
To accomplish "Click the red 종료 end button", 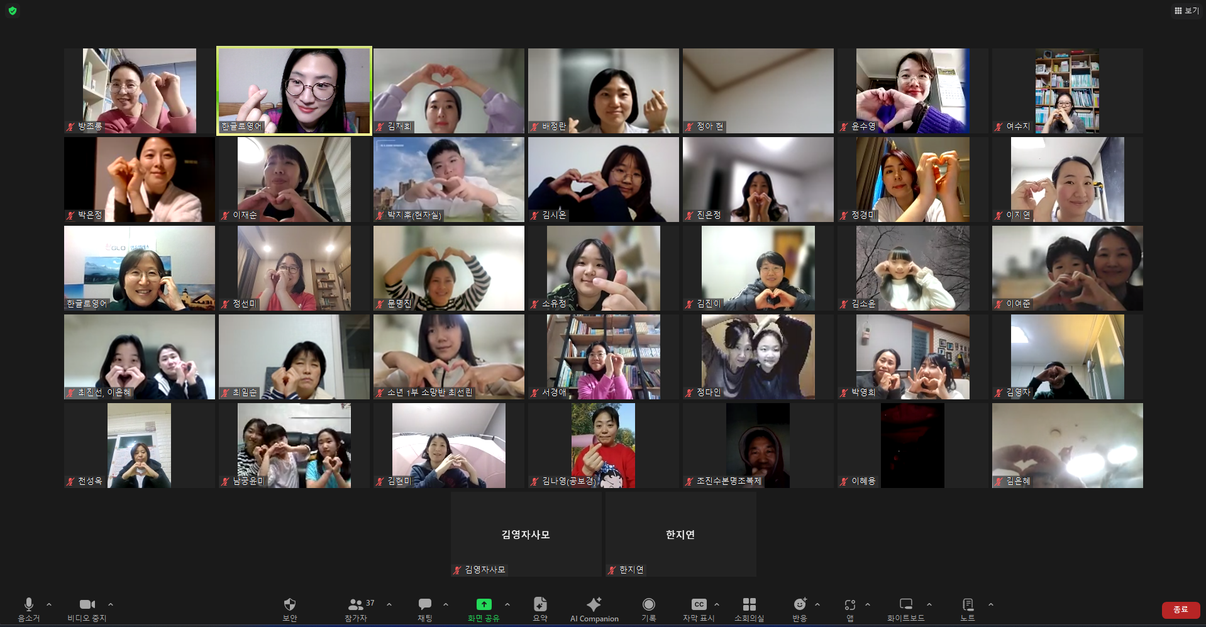I will (x=1180, y=609).
